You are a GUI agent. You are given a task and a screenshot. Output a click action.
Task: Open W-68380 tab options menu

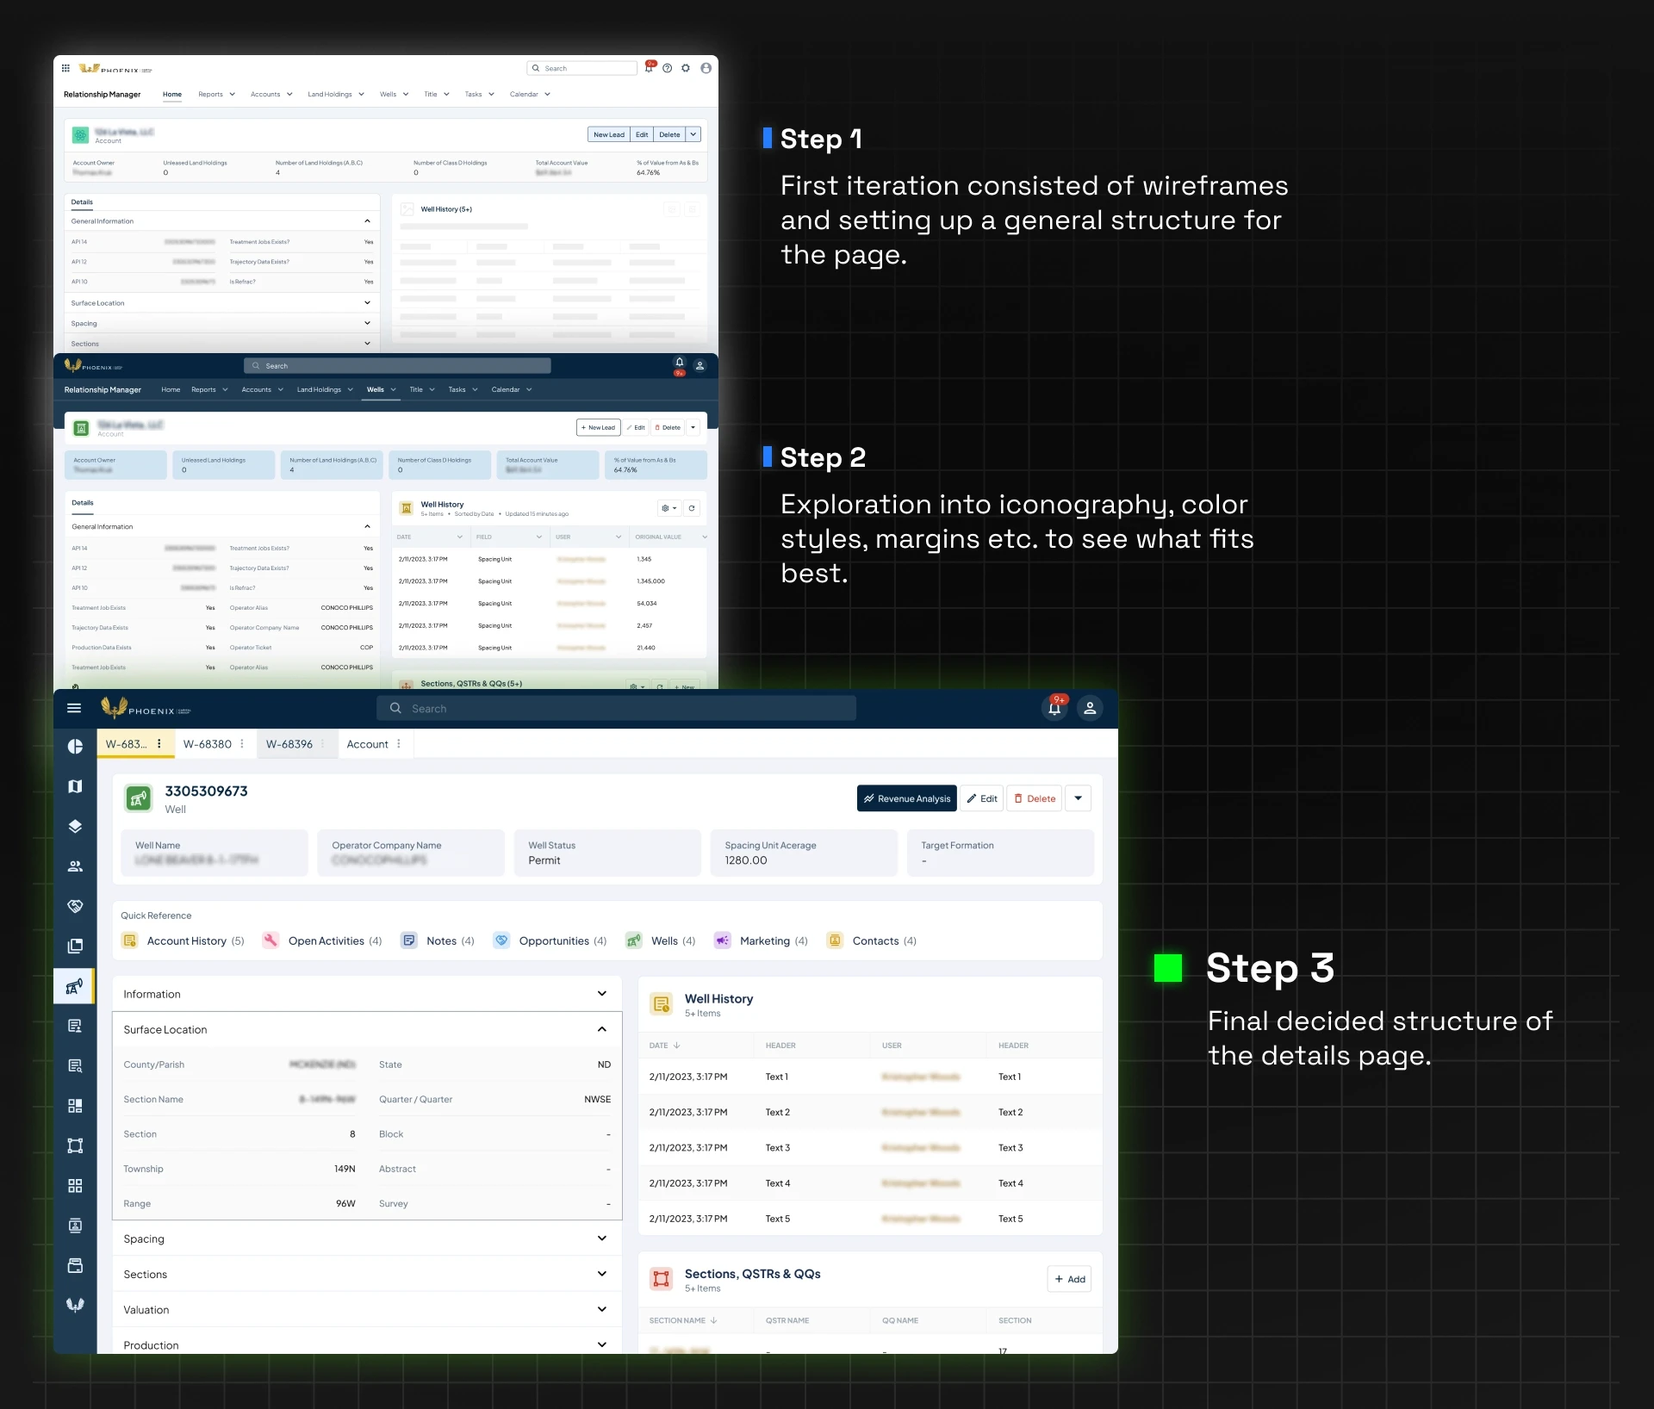(242, 744)
